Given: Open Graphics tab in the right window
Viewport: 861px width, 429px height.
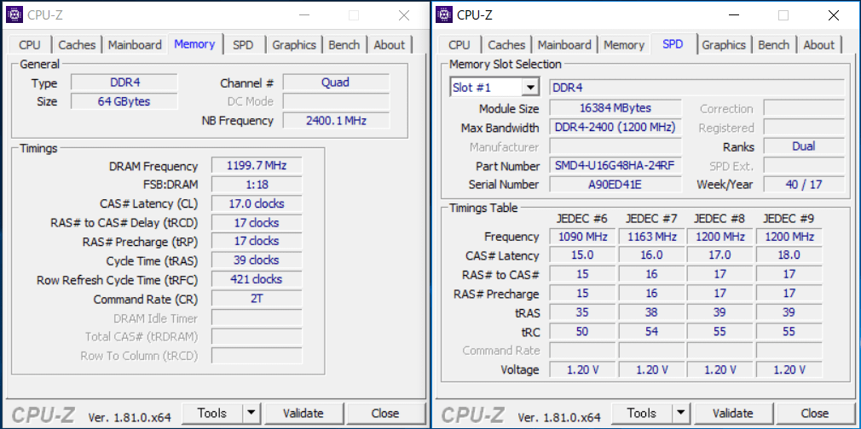Looking at the screenshot, I should pos(724,45).
